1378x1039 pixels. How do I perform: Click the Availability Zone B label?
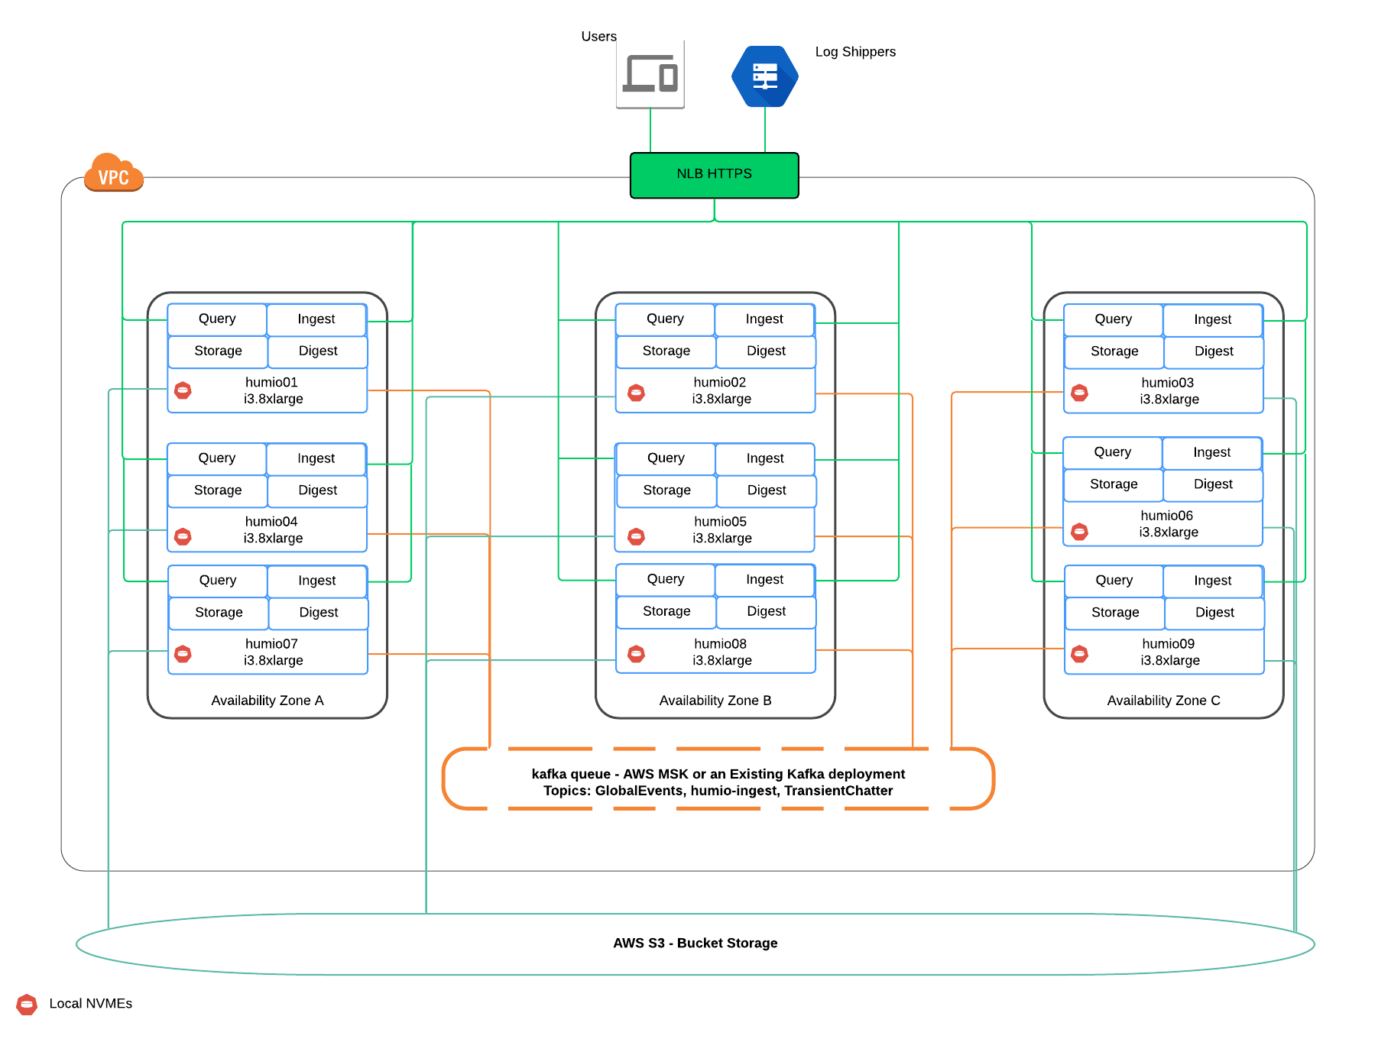click(x=715, y=701)
